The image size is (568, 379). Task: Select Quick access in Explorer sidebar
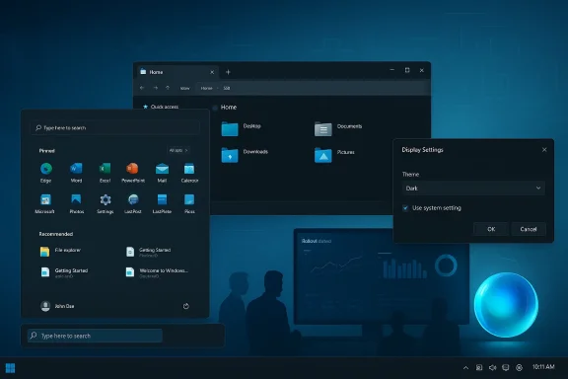coord(161,107)
